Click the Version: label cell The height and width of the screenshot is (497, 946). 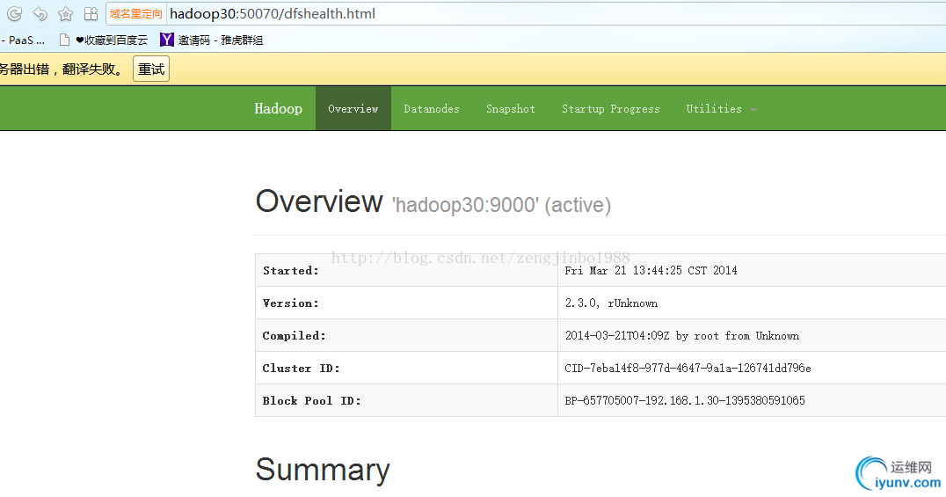[407, 303]
